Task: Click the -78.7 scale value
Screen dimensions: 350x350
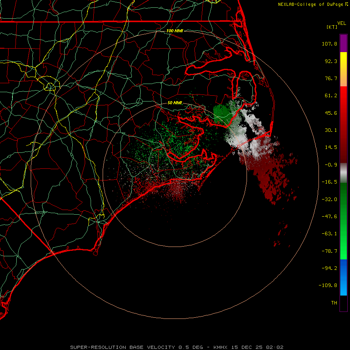Action: (x=329, y=251)
